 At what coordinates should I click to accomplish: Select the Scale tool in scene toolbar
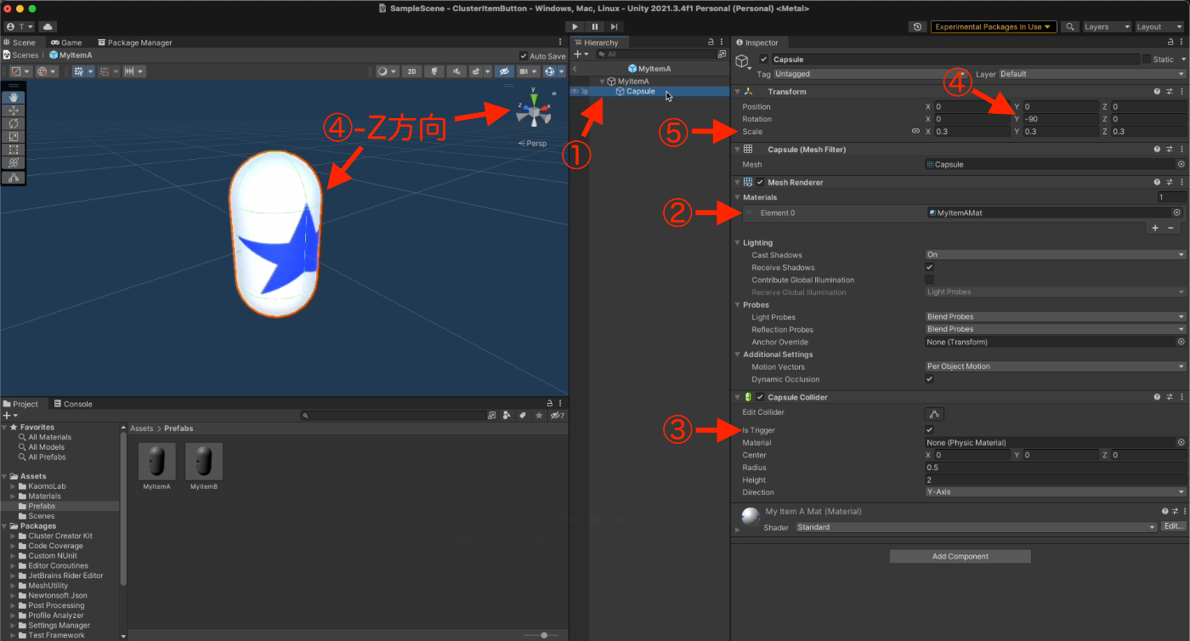point(14,137)
